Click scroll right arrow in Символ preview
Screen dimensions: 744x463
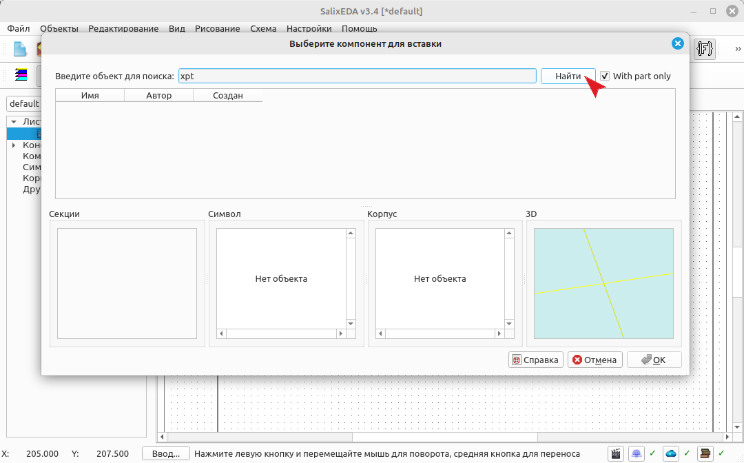341,334
